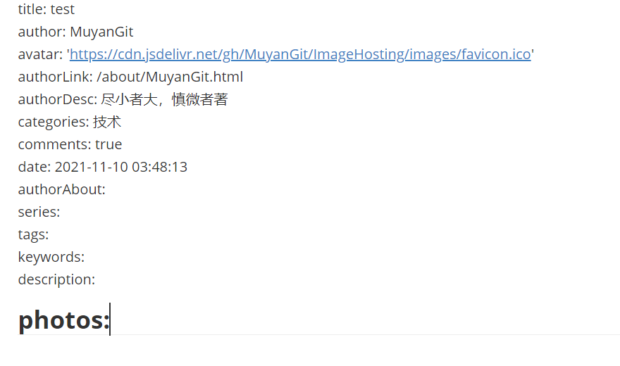Click the word test in title line
The image size is (620, 366).
tap(63, 9)
